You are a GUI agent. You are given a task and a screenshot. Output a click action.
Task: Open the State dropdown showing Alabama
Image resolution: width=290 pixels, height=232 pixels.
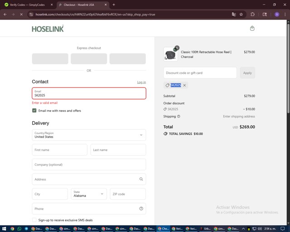pos(89,194)
